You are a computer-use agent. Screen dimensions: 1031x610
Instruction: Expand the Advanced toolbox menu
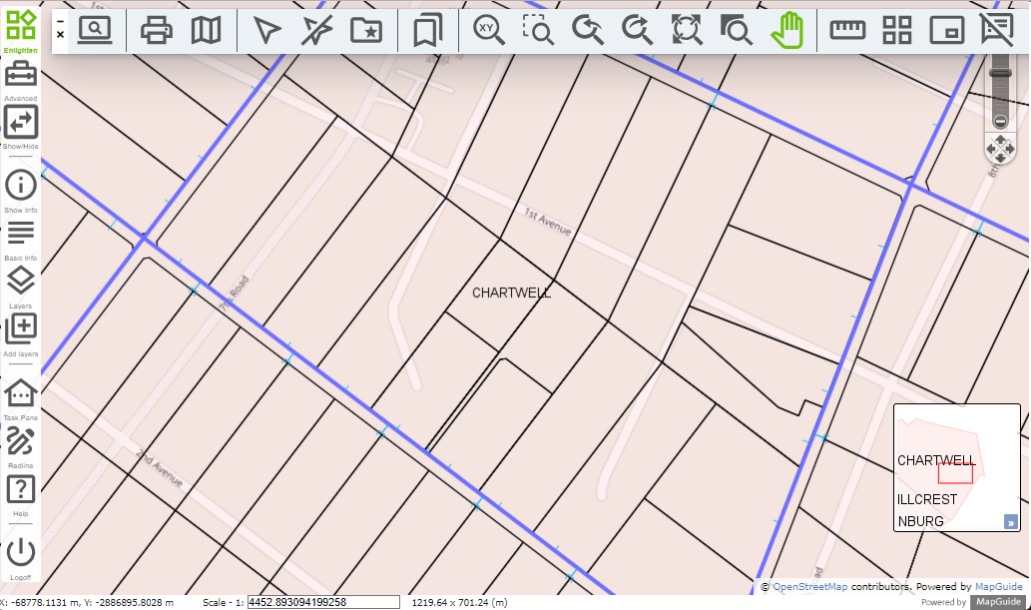tap(21, 75)
